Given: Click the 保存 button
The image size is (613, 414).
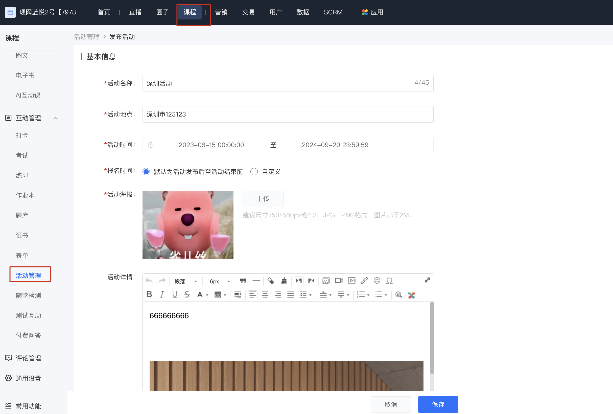Looking at the screenshot, I should pyautogui.click(x=438, y=404).
